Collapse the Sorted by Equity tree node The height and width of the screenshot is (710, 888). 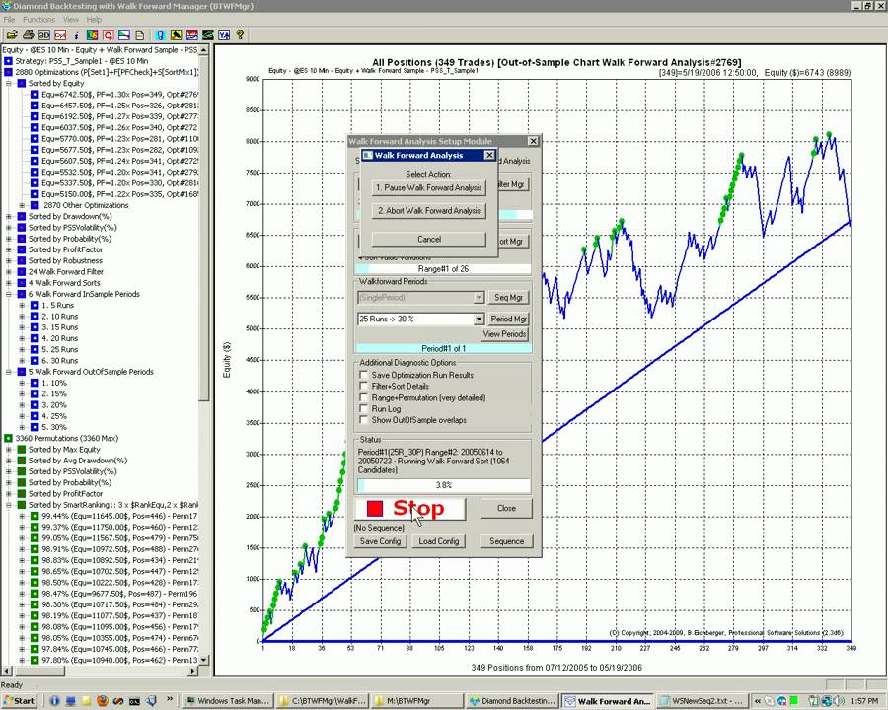(x=9, y=83)
